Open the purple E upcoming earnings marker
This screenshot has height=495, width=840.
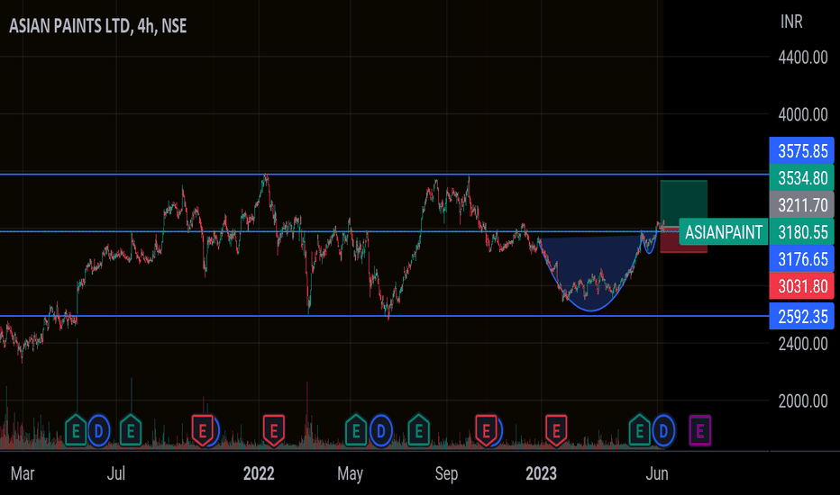699,430
